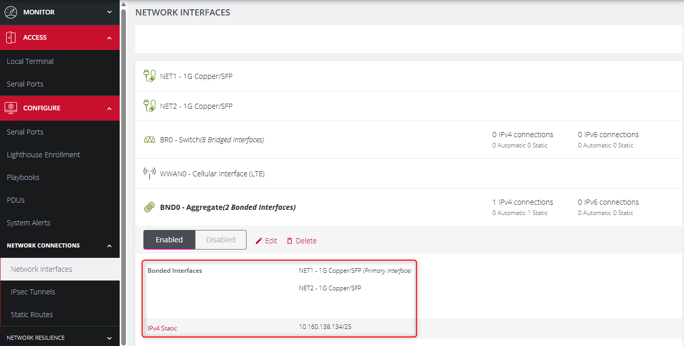The image size is (684, 346).
Task: Expand the Network Resilience section chevron
Action: [109, 338]
